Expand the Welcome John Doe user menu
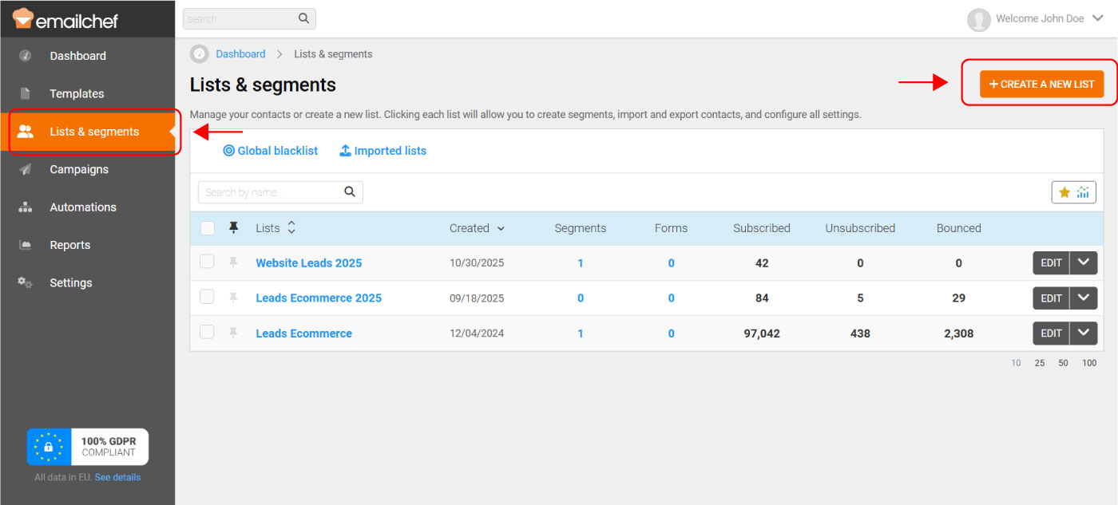 coord(1097,18)
